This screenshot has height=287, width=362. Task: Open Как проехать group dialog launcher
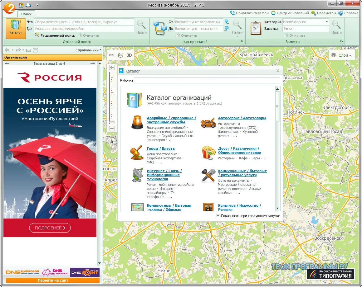[x=242, y=41]
